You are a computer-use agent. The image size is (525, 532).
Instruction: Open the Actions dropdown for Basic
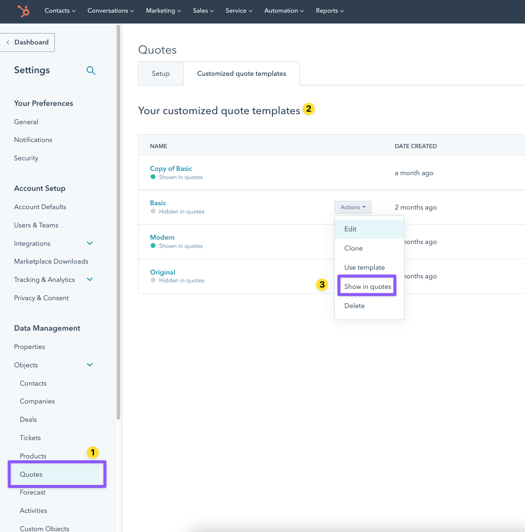coord(353,207)
